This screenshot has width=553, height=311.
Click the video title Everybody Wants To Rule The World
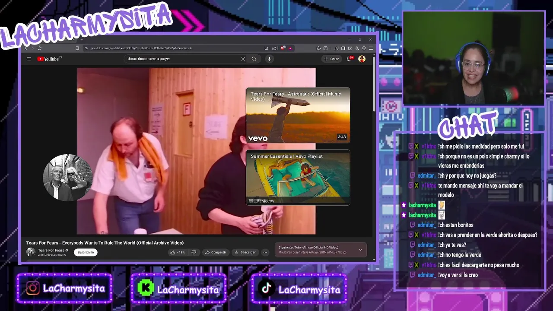coord(105,243)
